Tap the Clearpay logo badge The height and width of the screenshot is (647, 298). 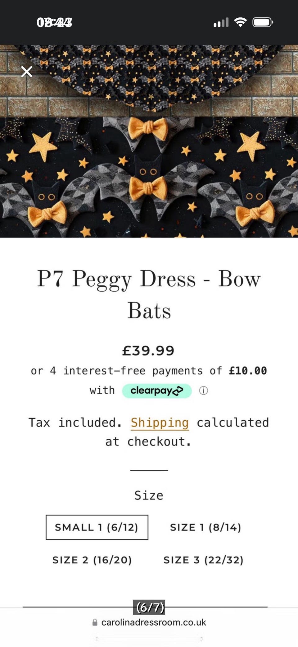pos(157,391)
